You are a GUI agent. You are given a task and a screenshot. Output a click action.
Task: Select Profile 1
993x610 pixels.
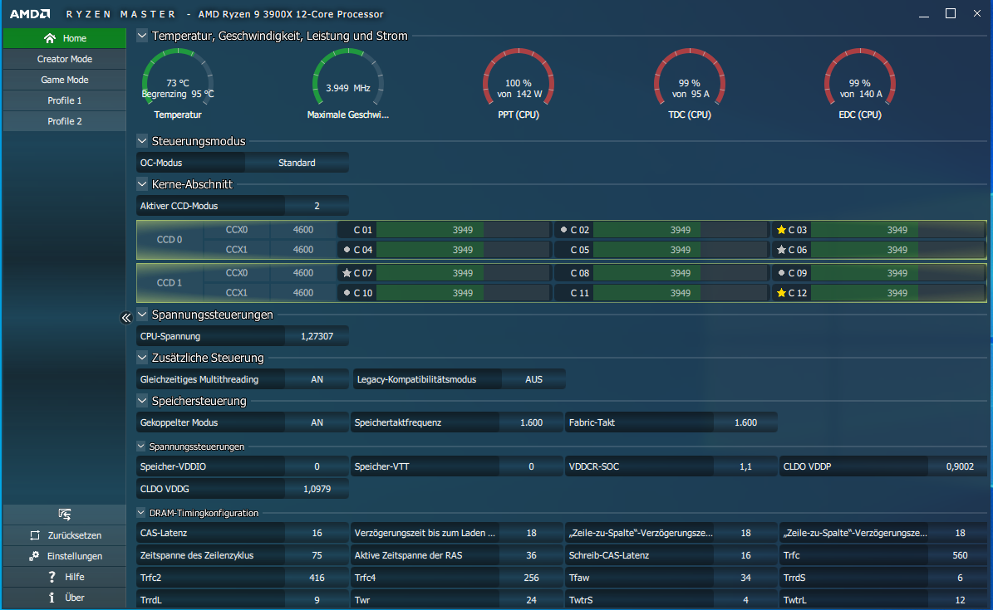tap(65, 100)
